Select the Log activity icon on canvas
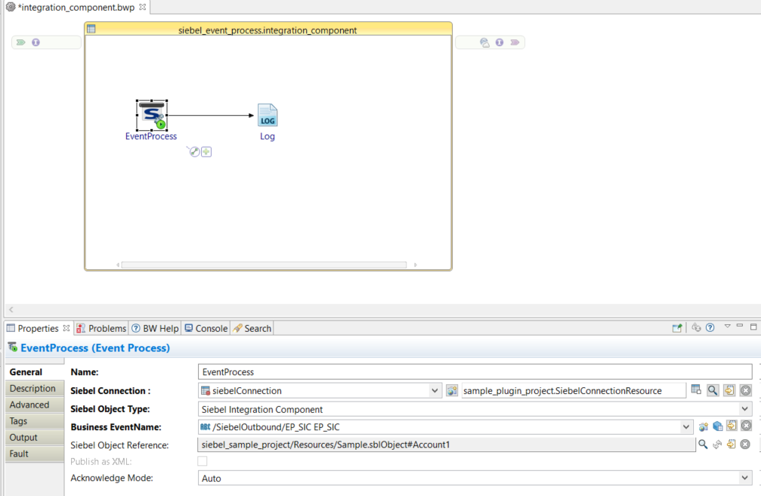The image size is (761, 496). (x=268, y=115)
